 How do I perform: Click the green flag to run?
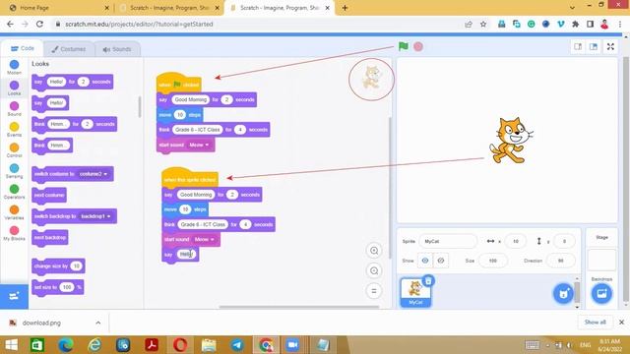[403, 46]
